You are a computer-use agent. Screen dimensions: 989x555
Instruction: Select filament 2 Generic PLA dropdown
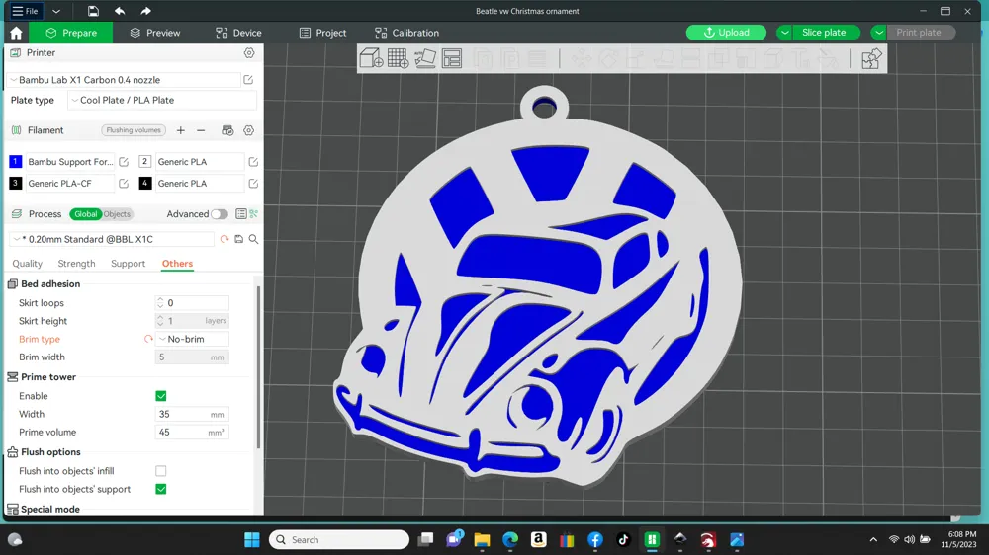pos(200,162)
